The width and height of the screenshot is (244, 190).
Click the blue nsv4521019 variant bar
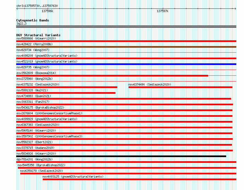(x=126, y=64)
